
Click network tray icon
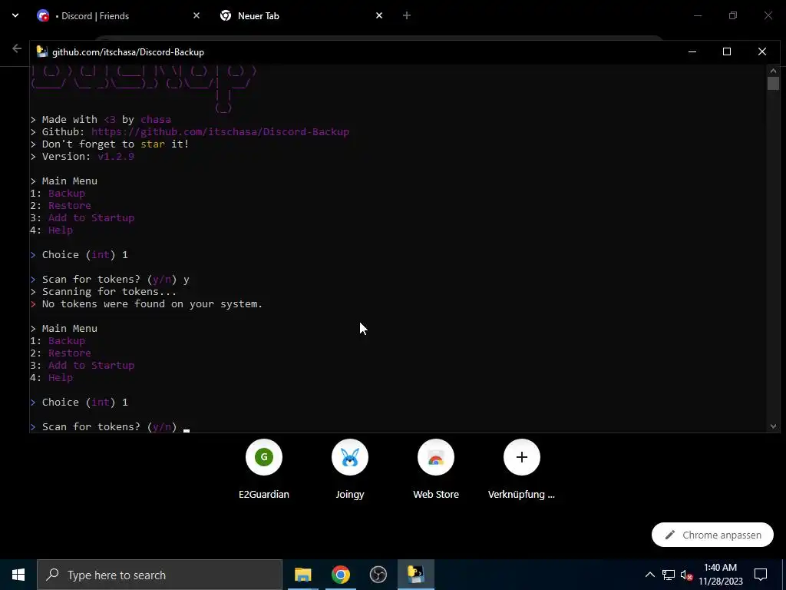pyautogui.click(x=669, y=575)
